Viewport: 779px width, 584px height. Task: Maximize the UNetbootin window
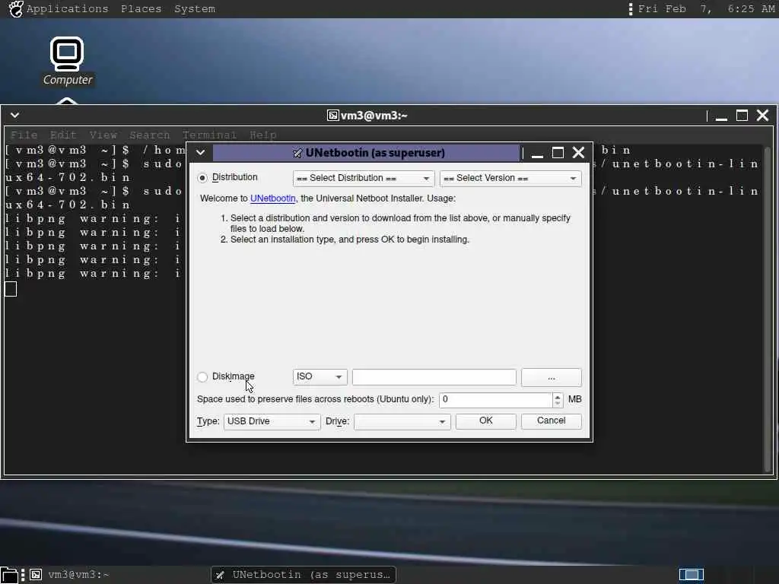click(558, 153)
